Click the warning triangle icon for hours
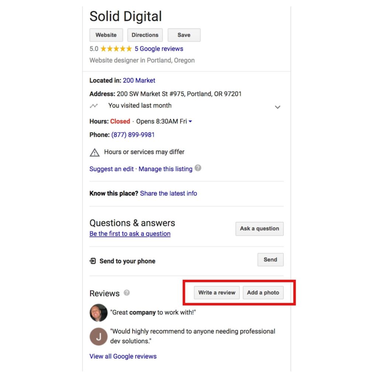 pyautogui.click(x=94, y=152)
